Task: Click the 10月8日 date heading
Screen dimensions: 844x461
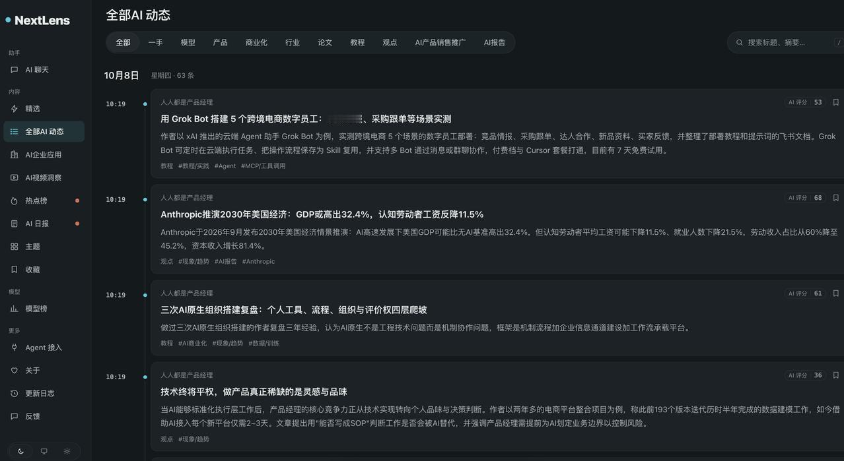Action: pyautogui.click(x=122, y=76)
